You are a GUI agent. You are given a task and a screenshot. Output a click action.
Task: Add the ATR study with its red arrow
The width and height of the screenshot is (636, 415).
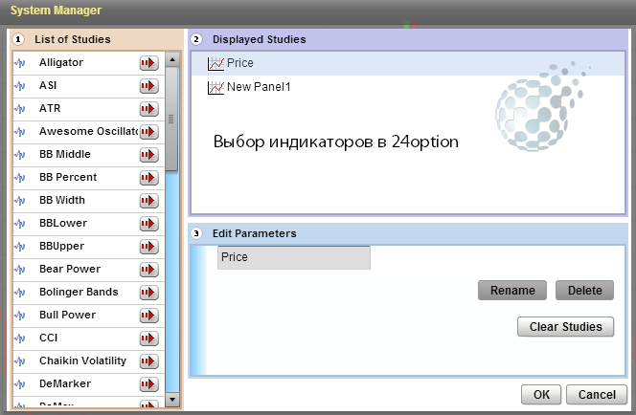148,108
